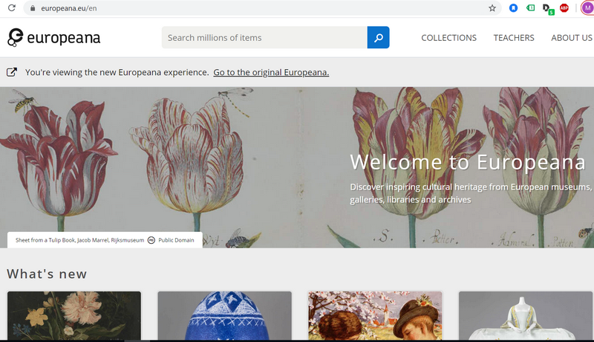Image resolution: width=594 pixels, height=342 pixels.
Task: Open the Teachers menu item
Action: point(514,38)
